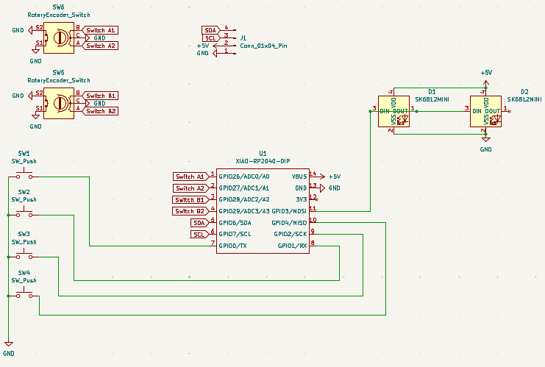
Task: Select the VDD wire joining D1 and D2 tops
Action: [x=440, y=88]
